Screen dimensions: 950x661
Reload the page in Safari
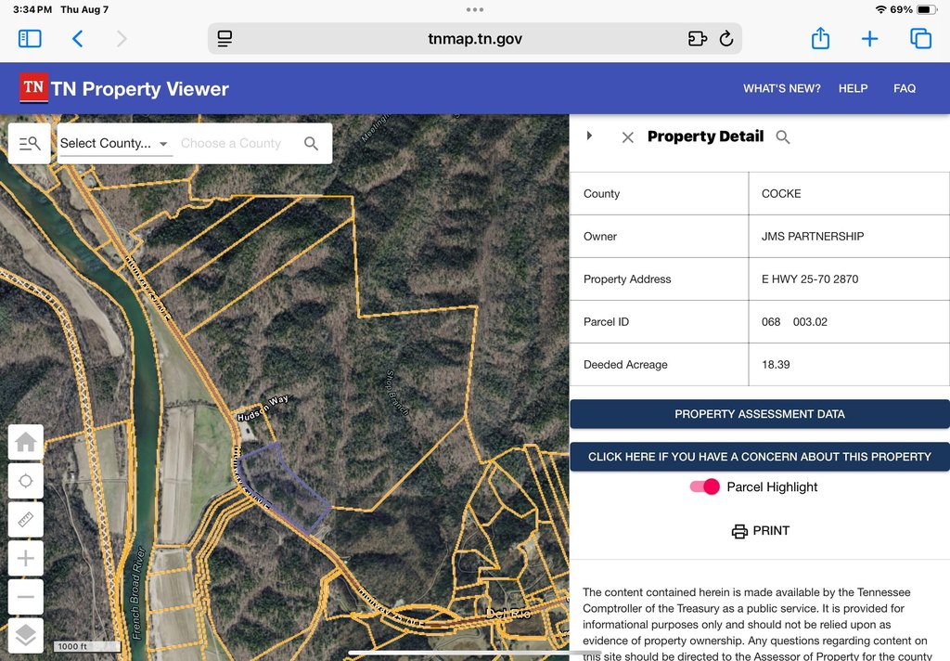coord(726,39)
